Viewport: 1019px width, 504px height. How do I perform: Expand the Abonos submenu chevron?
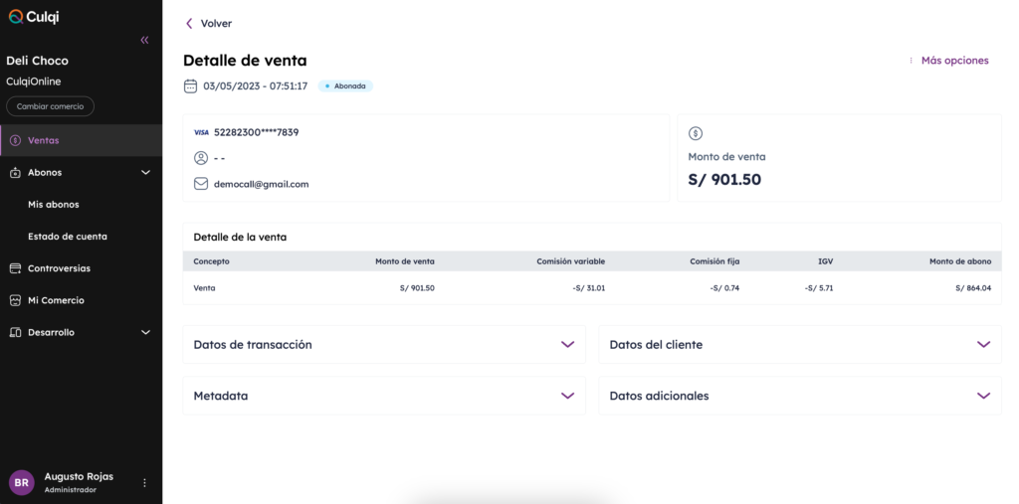[x=145, y=173]
